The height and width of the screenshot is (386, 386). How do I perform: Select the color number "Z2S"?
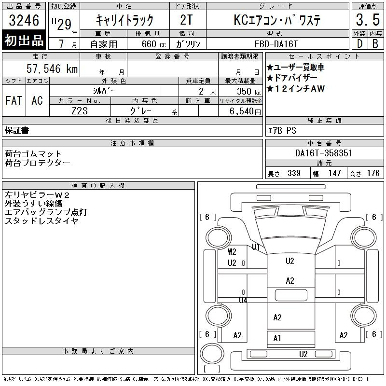pyautogui.click(x=80, y=111)
